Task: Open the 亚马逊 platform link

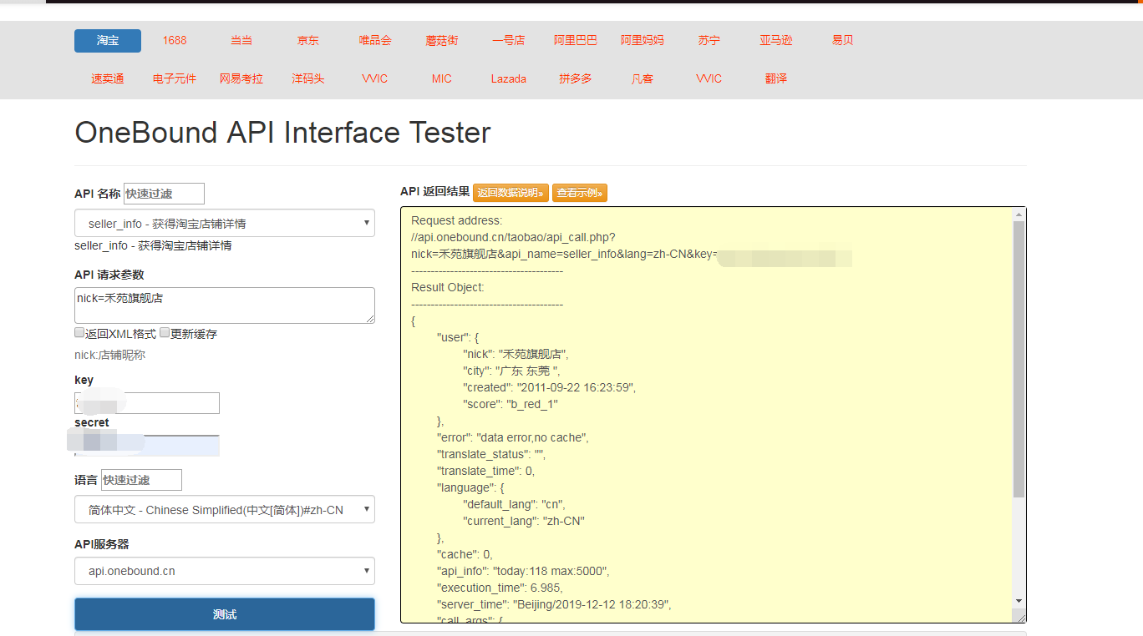Action: click(x=776, y=41)
